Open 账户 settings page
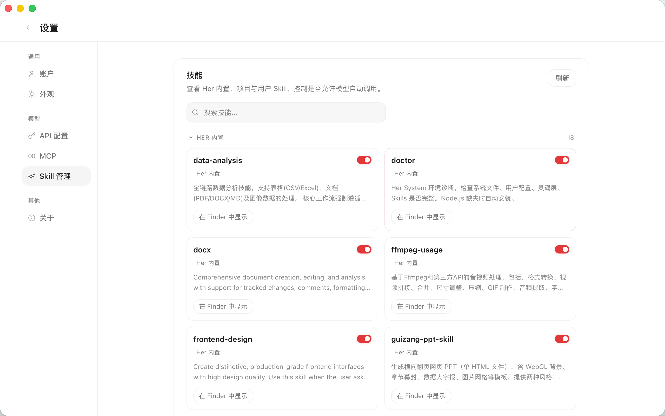The height and width of the screenshot is (416, 665). coord(56,74)
